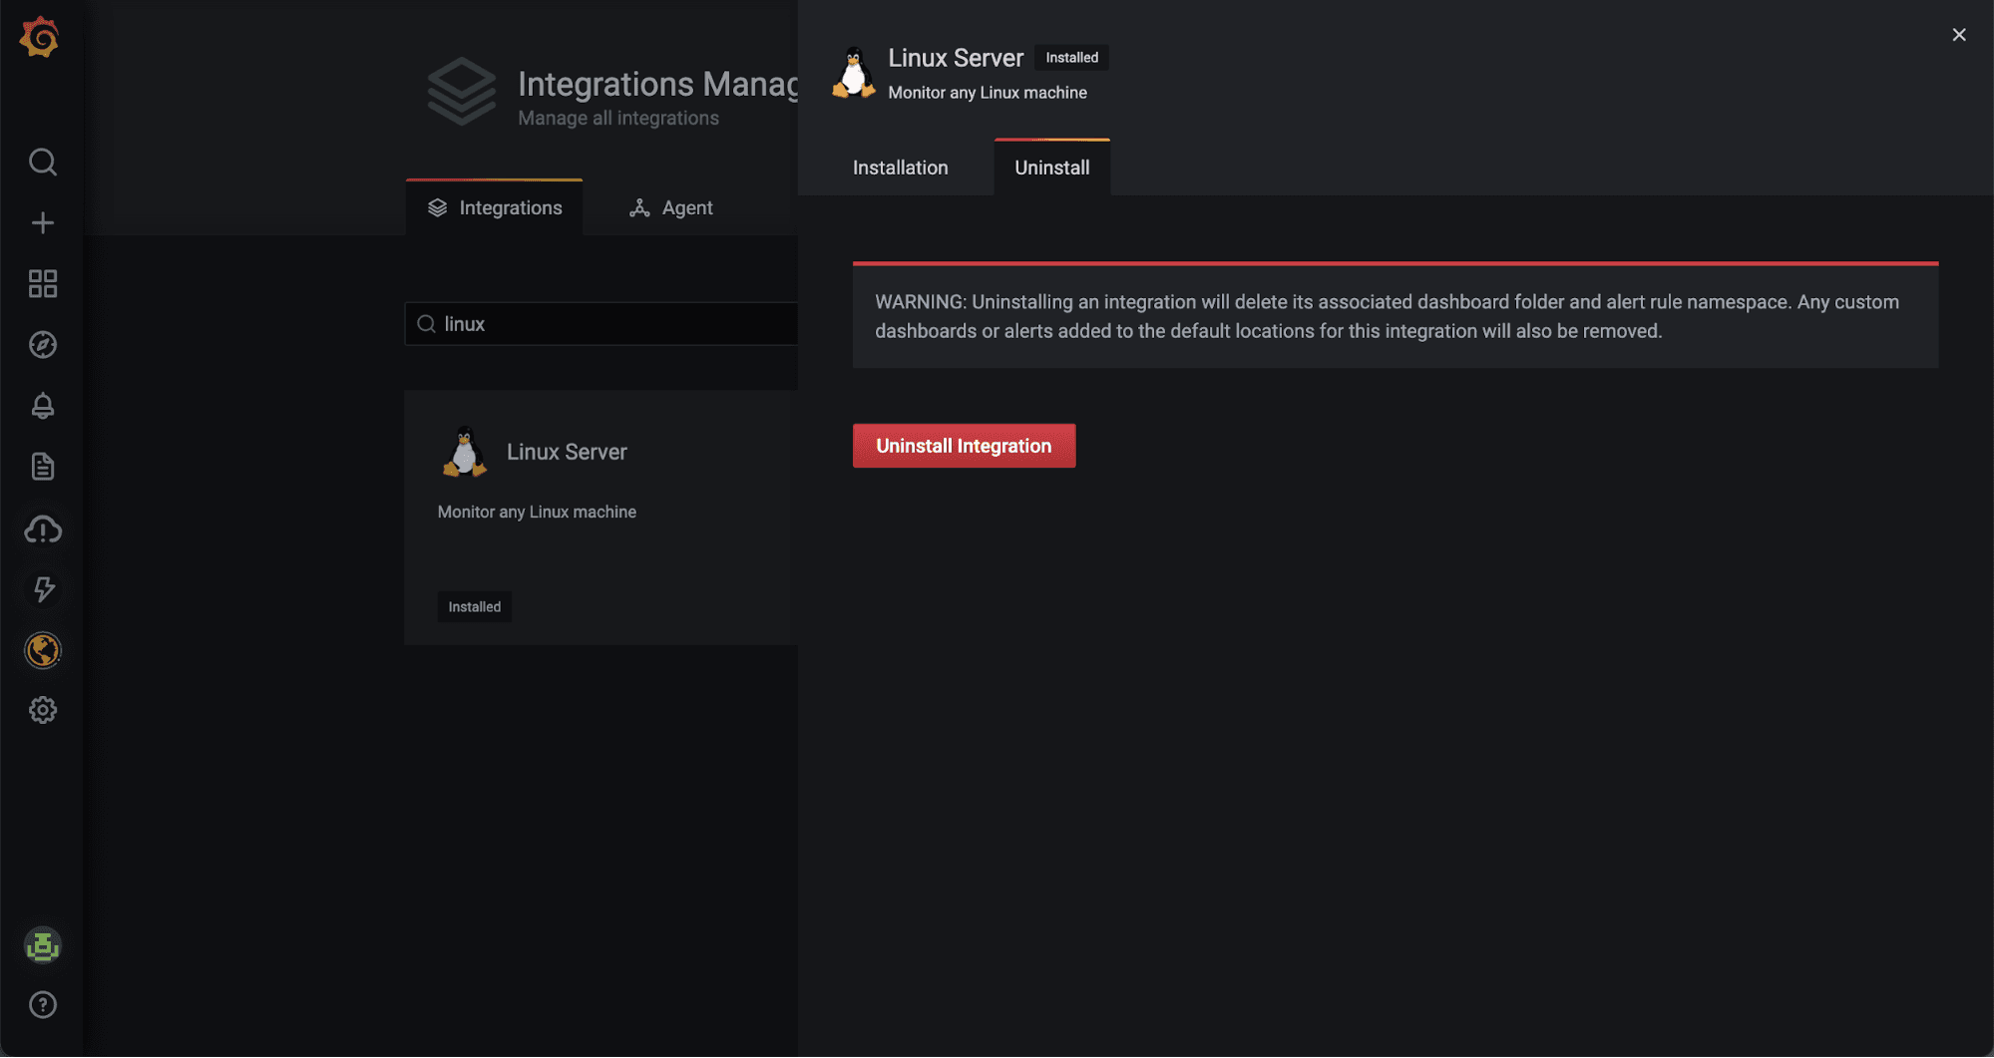Screen dimensions: 1994x1058
Task: Select the Uninstall tab
Action: tap(1051, 168)
